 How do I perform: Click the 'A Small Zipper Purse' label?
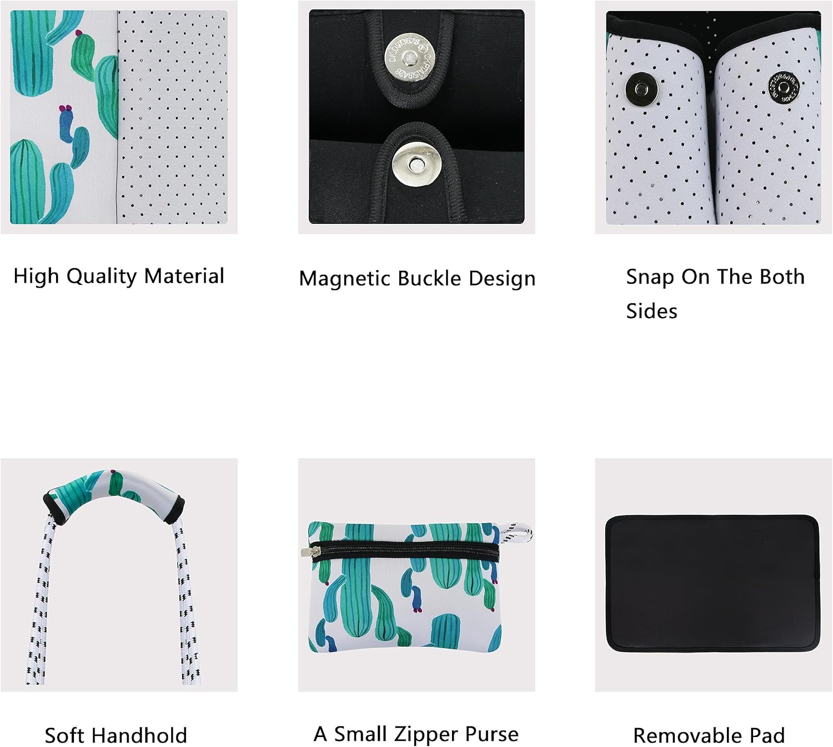[x=416, y=734]
